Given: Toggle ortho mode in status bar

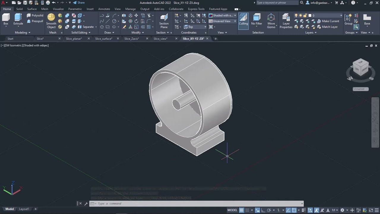Looking at the screenshot, I should pyautogui.click(x=263, y=210).
